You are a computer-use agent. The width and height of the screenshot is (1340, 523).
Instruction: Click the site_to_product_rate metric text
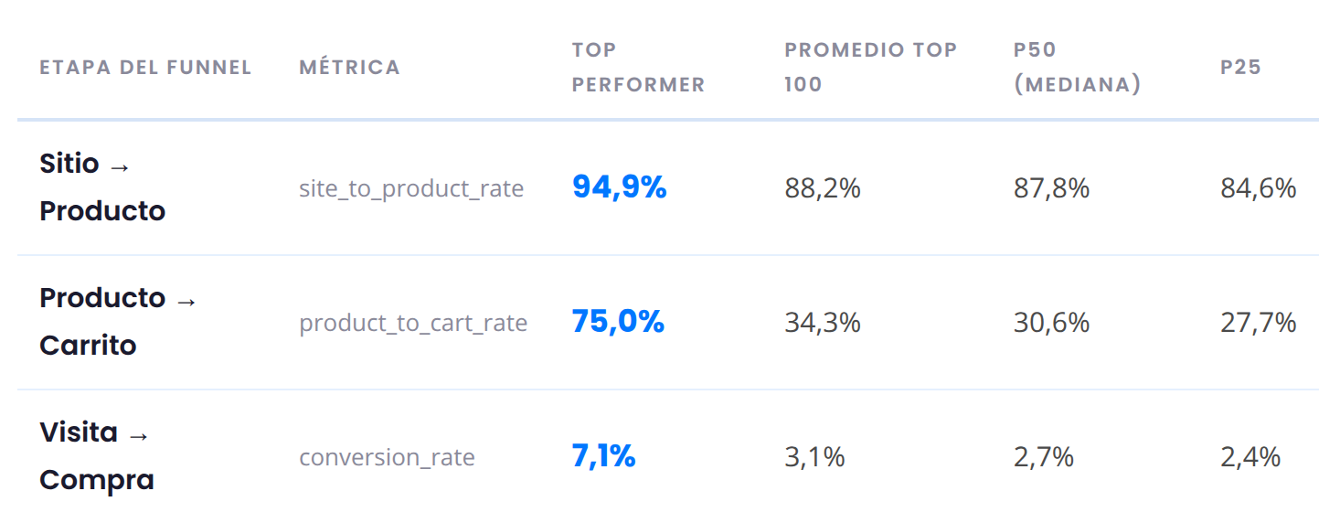(x=411, y=189)
